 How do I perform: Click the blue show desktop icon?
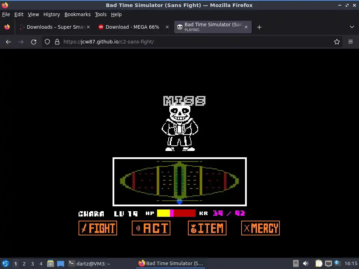pos(60,263)
